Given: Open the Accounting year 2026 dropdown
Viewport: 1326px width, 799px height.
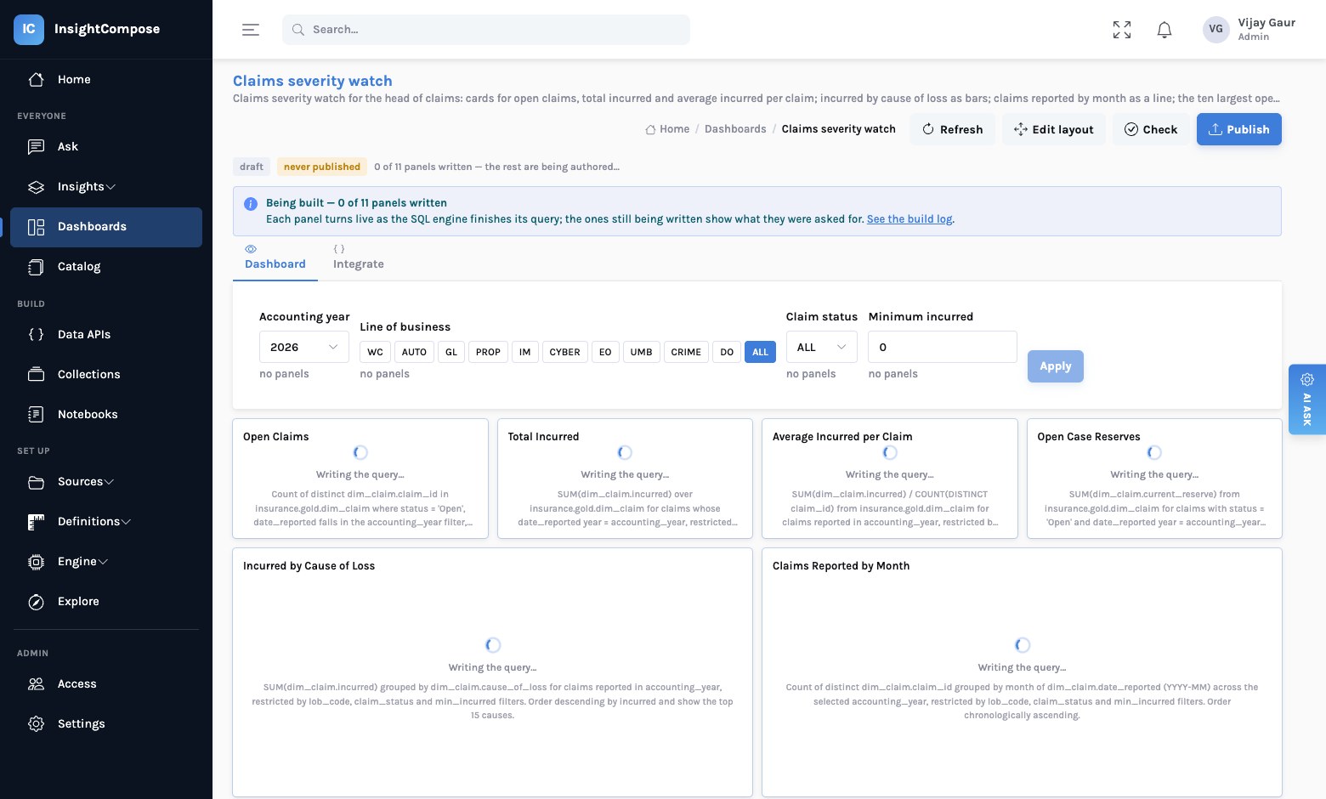Looking at the screenshot, I should [x=304, y=347].
